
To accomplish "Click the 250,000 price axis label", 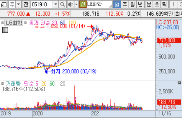I will click(167, 71).
